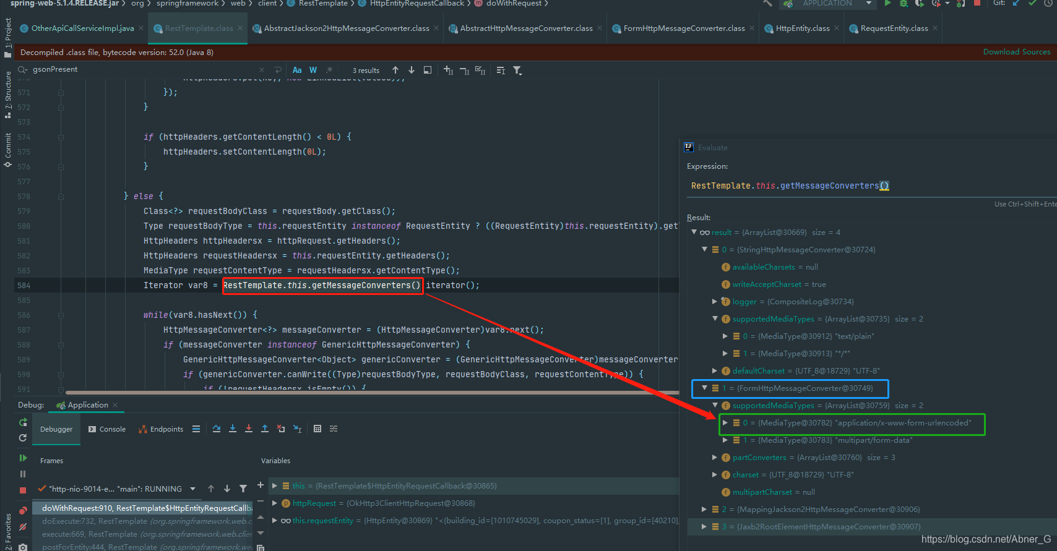1057x551 pixels.
Task: Toggle Mute Breakpoints in debug sidebar
Action: 23,527
